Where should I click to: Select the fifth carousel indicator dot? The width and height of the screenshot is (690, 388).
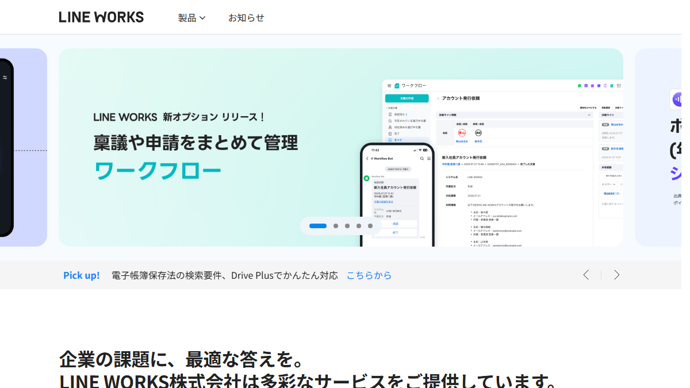click(370, 226)
